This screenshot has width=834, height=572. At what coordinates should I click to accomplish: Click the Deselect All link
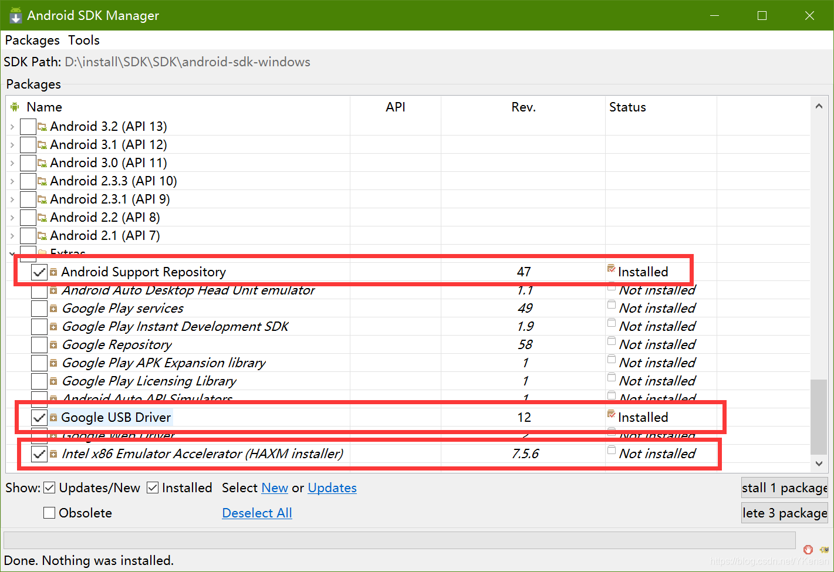click(x=257, y=513)
